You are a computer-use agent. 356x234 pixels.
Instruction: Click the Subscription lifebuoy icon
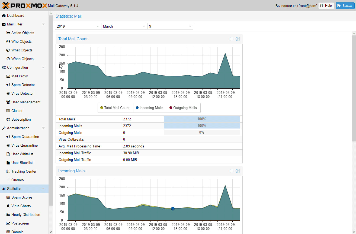point(8,119)
